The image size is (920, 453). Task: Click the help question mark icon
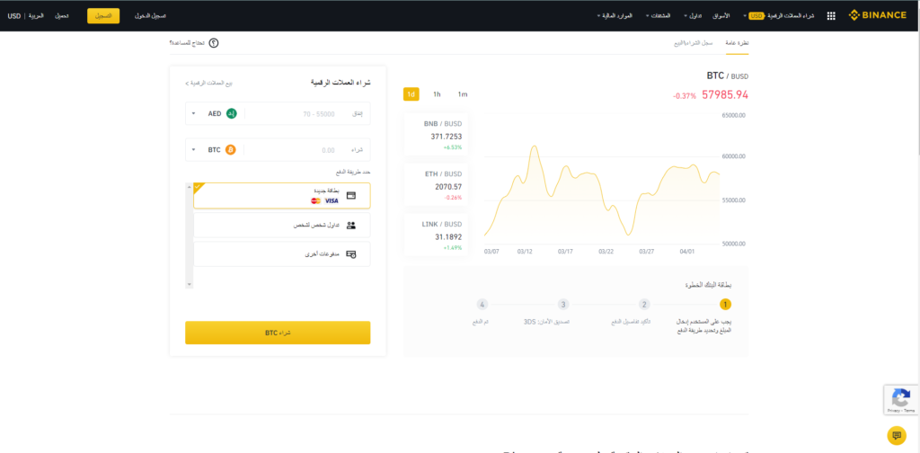[214, 43]
